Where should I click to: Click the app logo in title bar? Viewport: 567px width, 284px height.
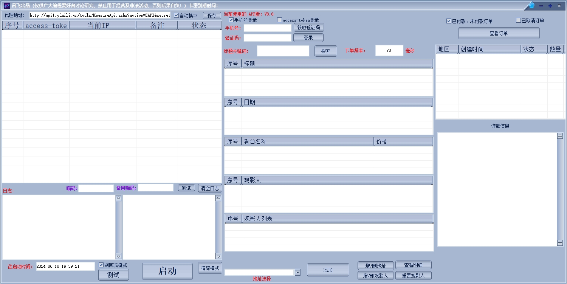[x=6, y=5]
